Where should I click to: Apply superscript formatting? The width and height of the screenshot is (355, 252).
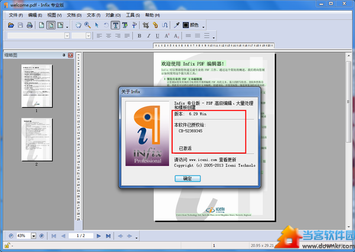click(167, 35)
